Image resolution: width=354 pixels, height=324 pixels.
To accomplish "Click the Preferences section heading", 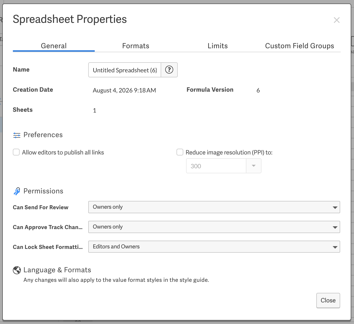I will 43,135.
